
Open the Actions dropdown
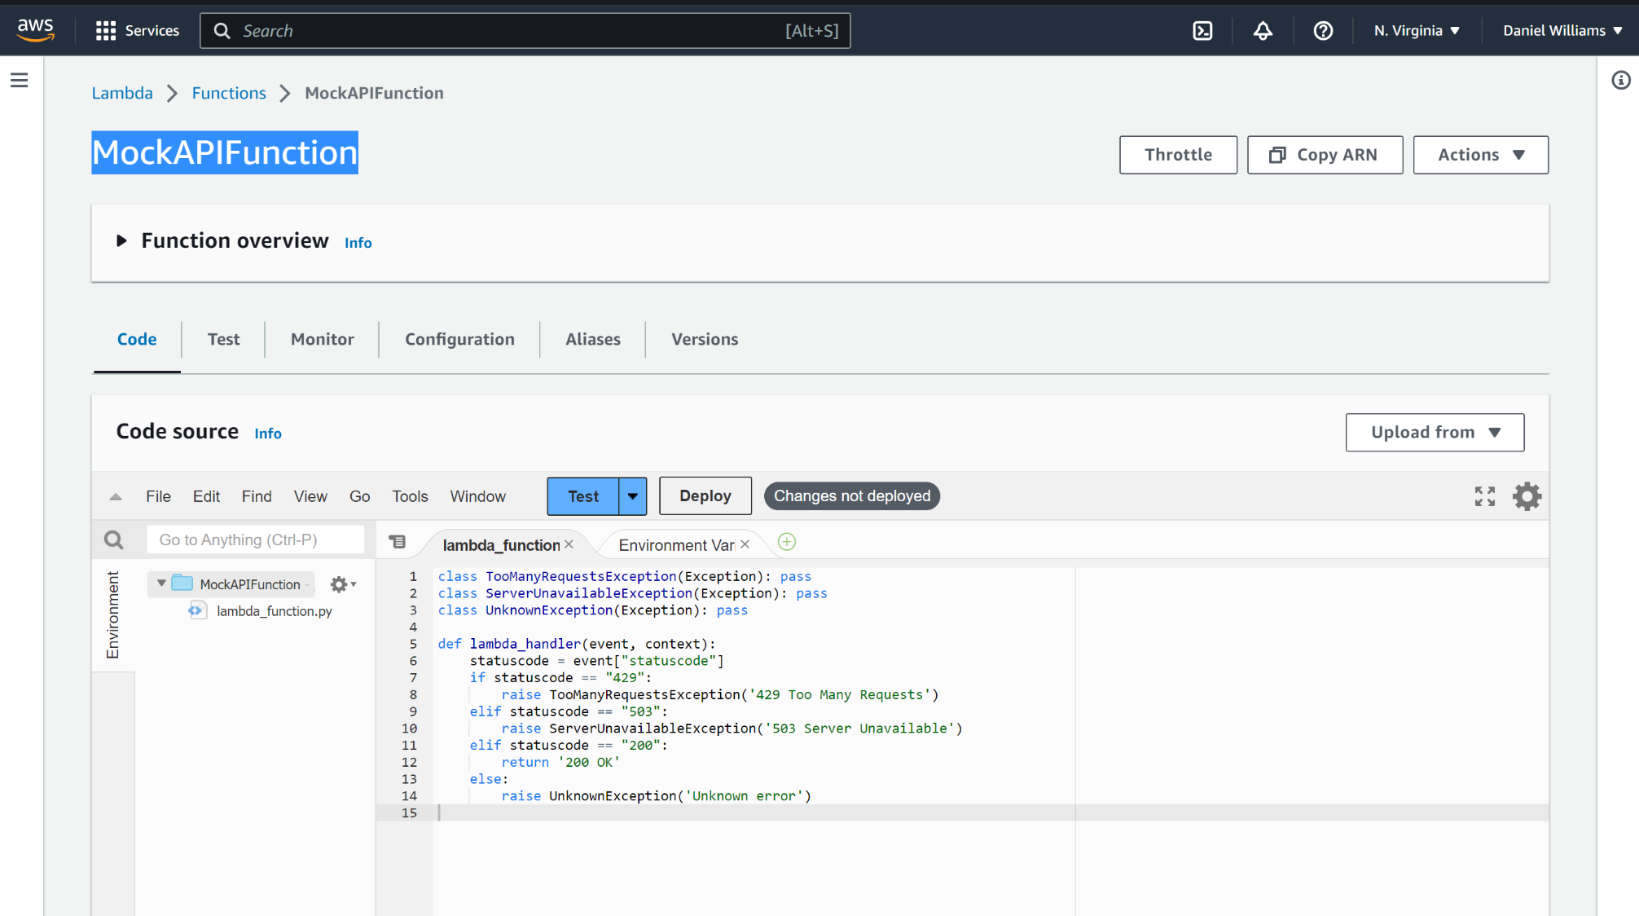[1480, 155]
